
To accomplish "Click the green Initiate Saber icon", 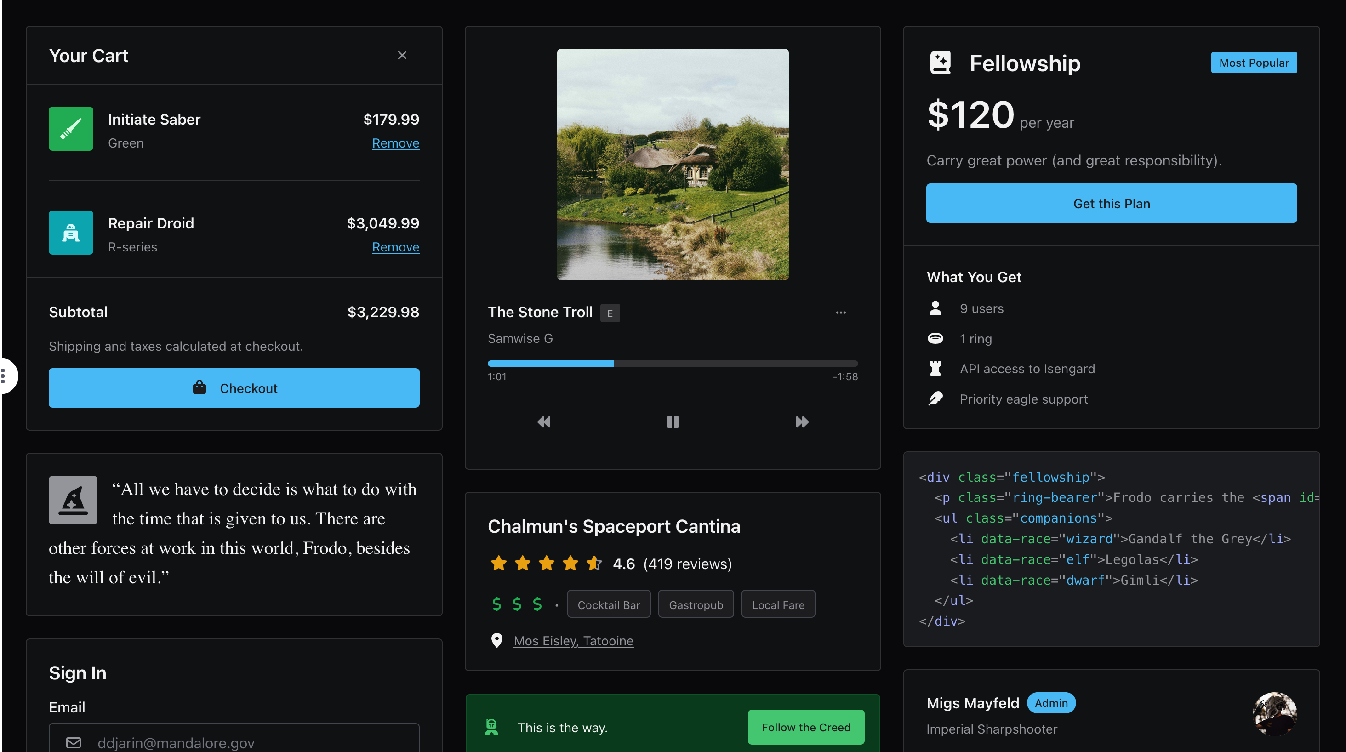I will tap(71, 129).
